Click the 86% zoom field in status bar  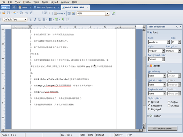tap(91, 135)
